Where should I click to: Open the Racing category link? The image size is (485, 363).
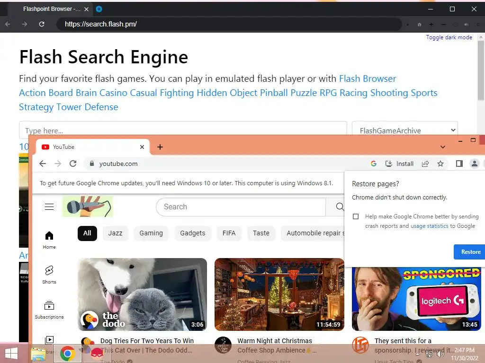click(x=353, y=93)
